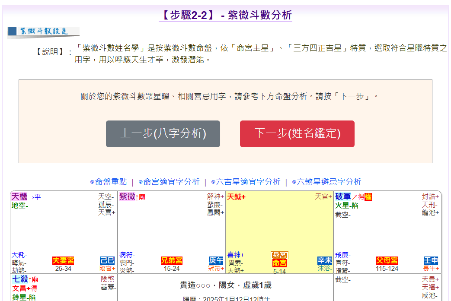
Task: Select the 兄弟宮 palace badge
Action: coord(171,260)
